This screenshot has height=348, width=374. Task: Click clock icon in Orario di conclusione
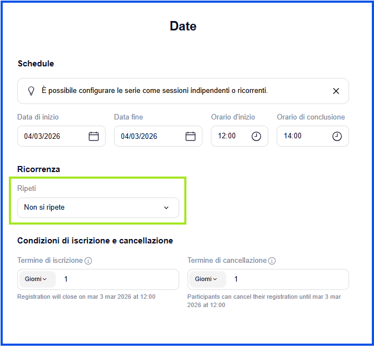[337, 136]
